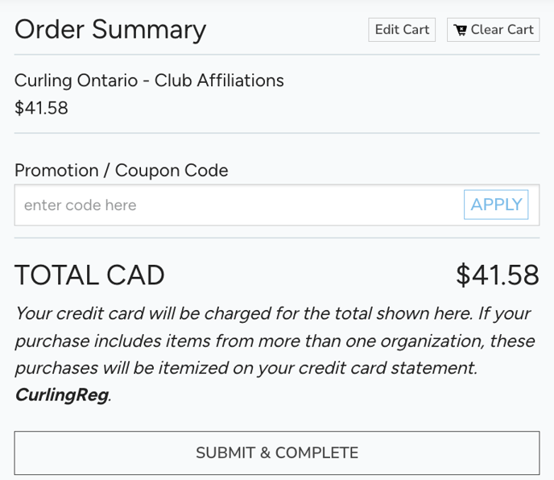Apply the coupon with APPLY button
This screenshot has width=554, height=480.
496,205
